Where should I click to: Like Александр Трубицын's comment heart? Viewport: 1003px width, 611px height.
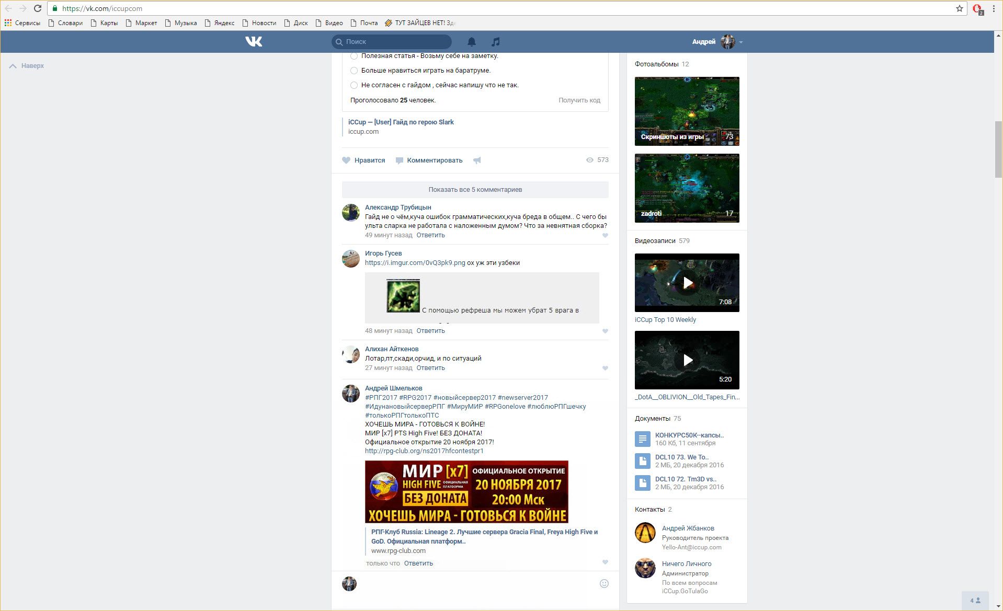click(x=605, y=236)
